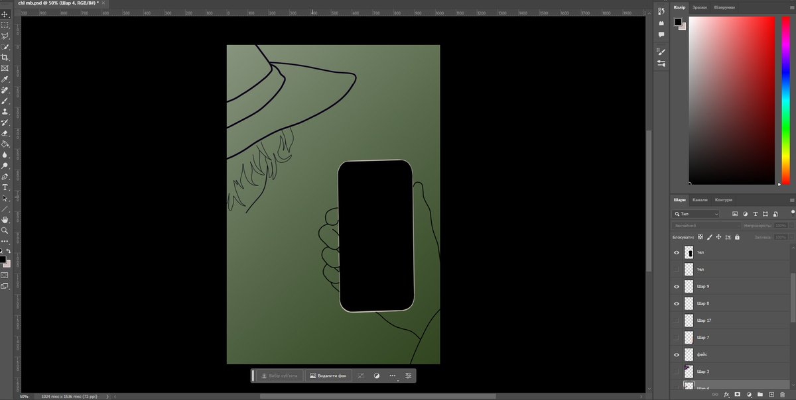796x400 pixels.
Task: Switch to the "Візерунки" tab
Action: click(724, 7)
